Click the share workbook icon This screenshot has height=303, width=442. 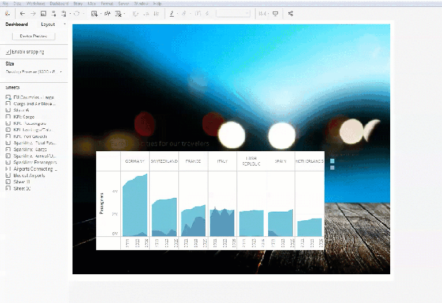pyautogui.click(x=291, y=14)
